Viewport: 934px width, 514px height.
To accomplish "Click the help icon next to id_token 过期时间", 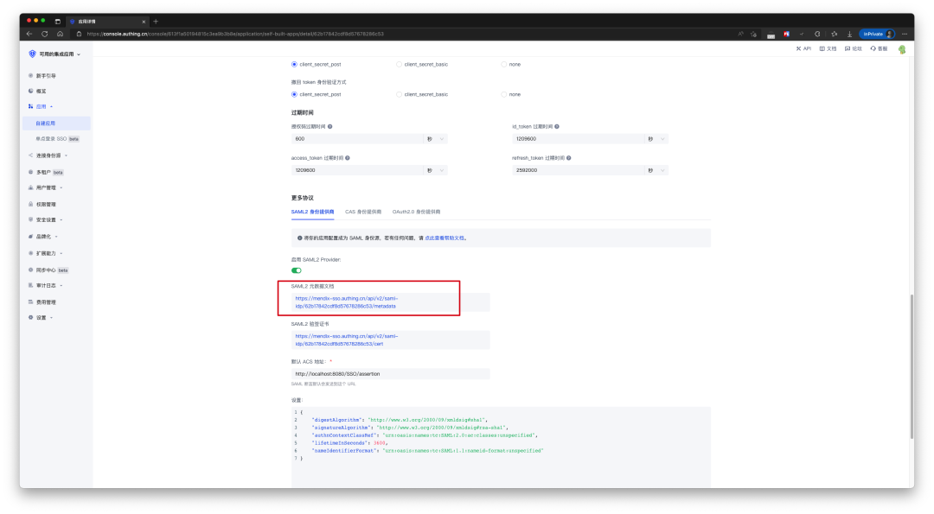I will (557, 127).
